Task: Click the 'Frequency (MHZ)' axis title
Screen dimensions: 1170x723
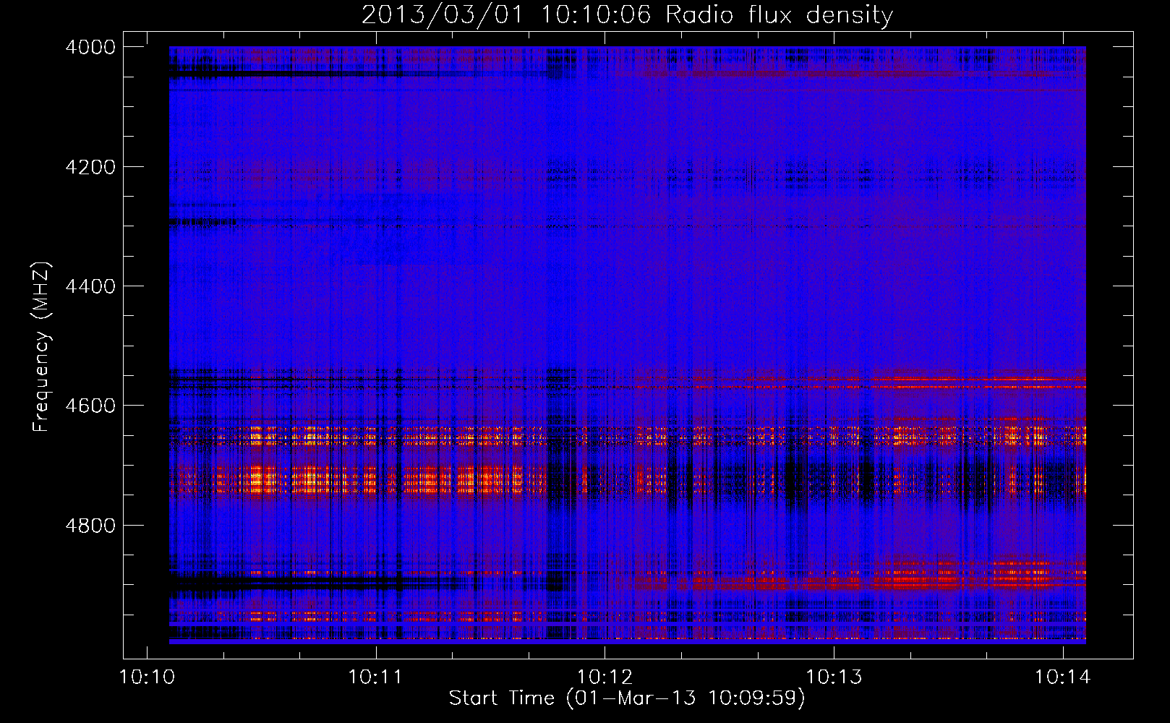Action: point(42,347)
